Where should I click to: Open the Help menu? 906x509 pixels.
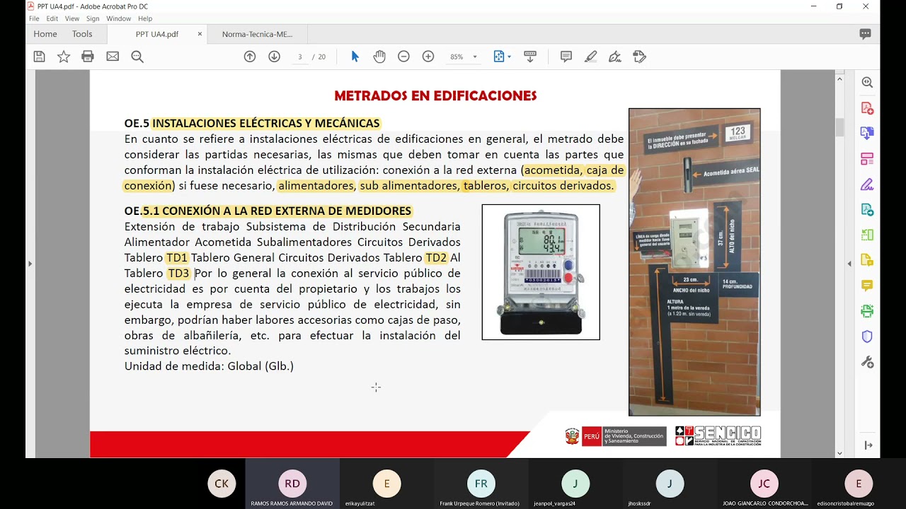145,18
